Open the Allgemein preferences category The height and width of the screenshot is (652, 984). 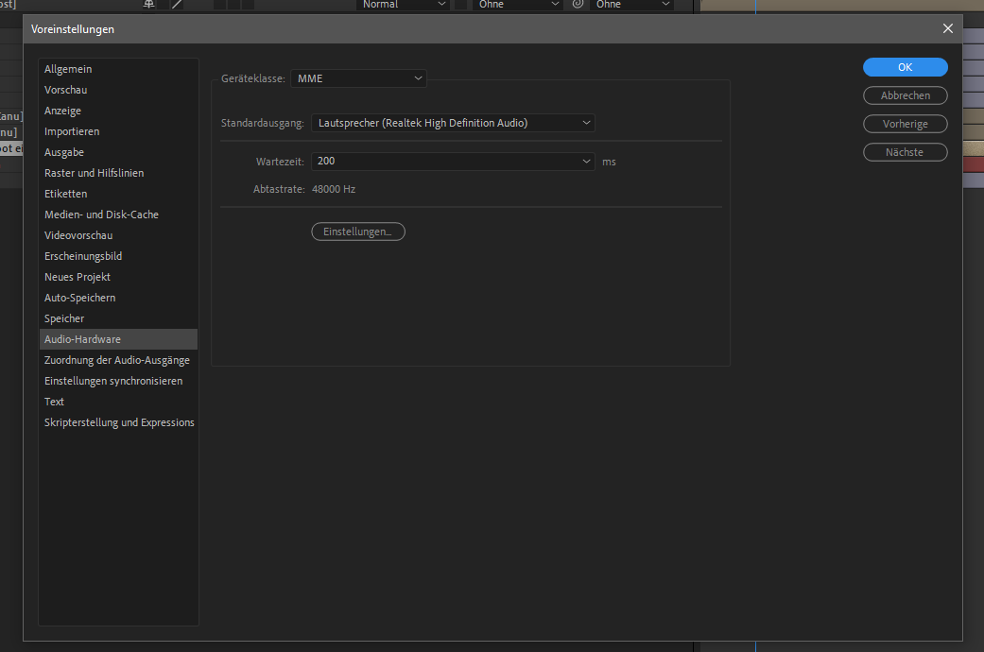point(118,69)
